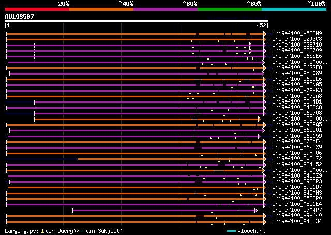Click the UniRef100_B4D0M3 hit label
This screenshot has width=331, height=235.
[297, 193]
